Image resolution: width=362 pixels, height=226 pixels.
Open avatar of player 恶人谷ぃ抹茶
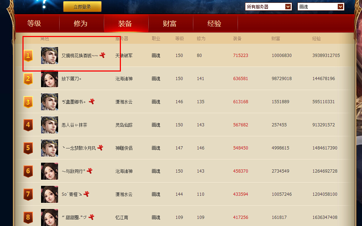[x=50, y=125]
